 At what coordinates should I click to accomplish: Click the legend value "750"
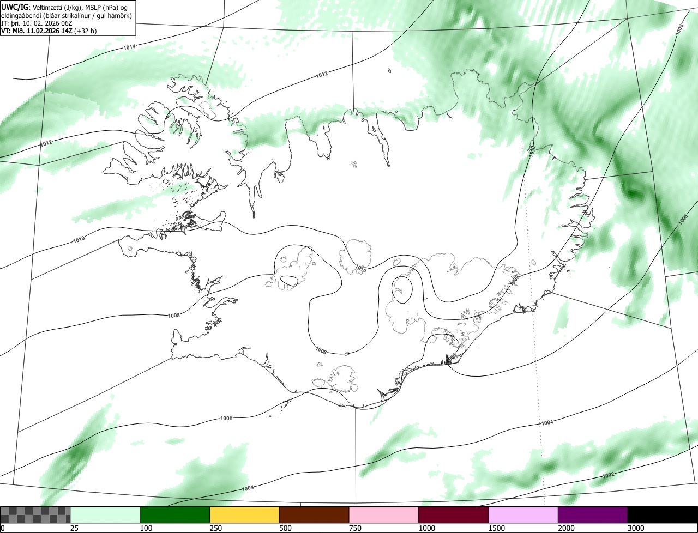click(x=356, y=528)
